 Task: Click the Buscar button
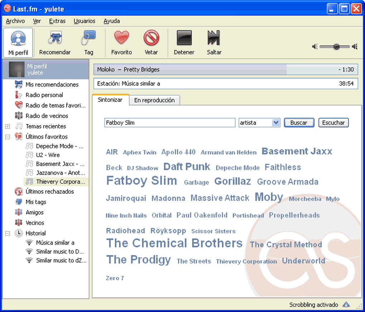[299, 123]
